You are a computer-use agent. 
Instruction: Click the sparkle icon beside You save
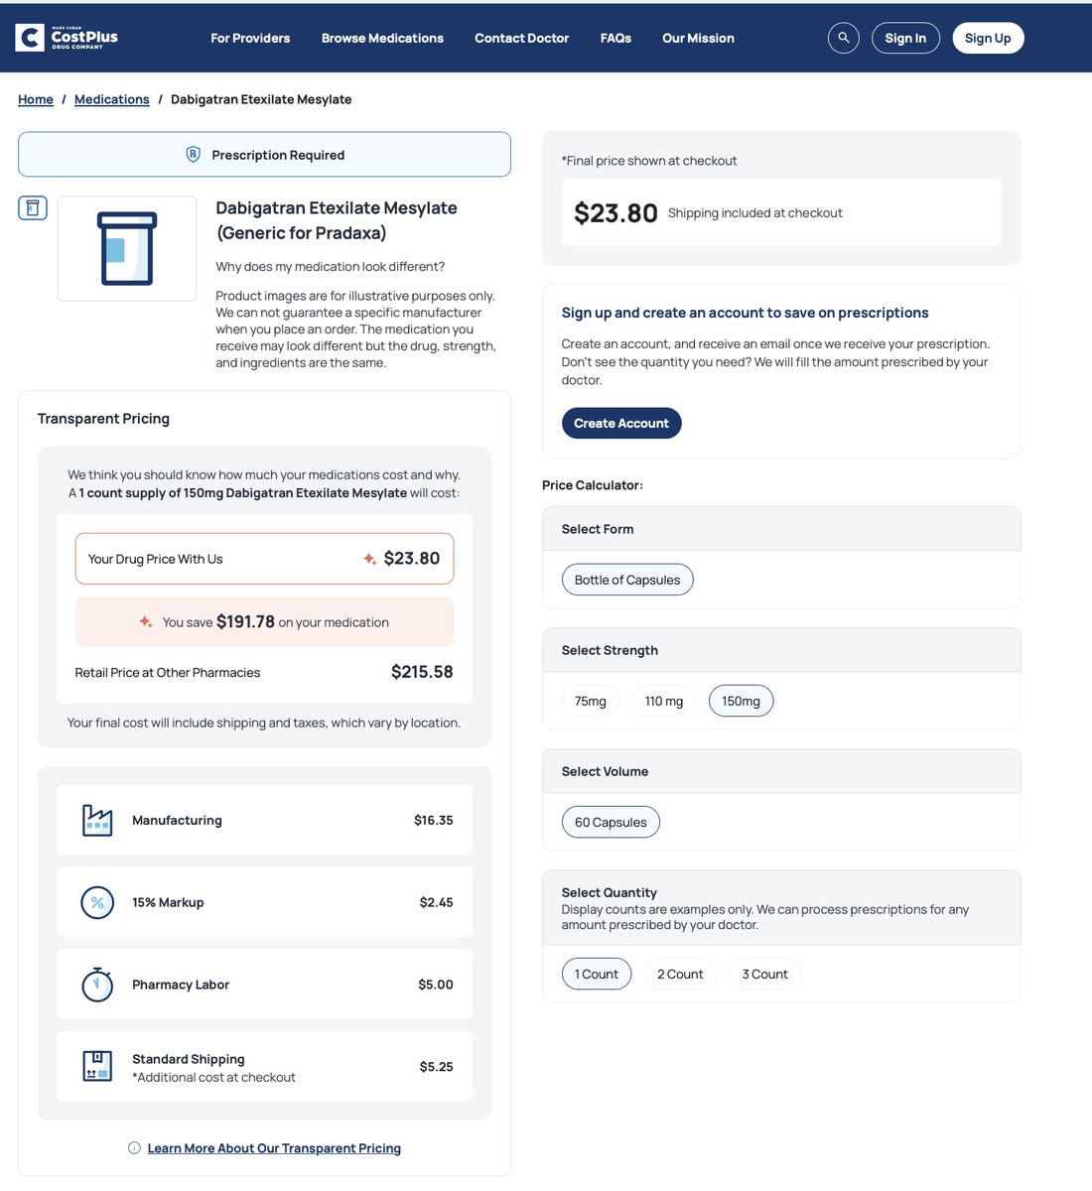tap(146, 622)
